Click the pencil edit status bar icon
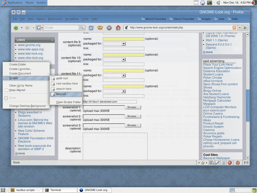257x193 pixels. click(x=217, y=163)
